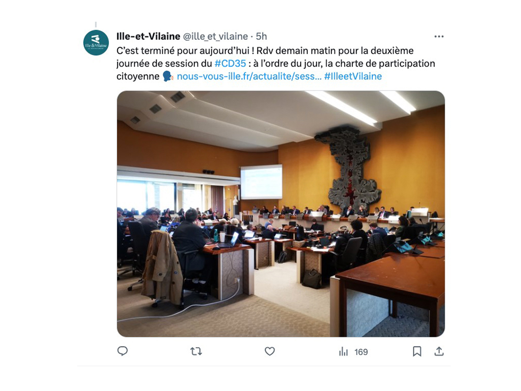Click the reply speech bubble icon
The image size is (521, 391).
tap(122, 351)
